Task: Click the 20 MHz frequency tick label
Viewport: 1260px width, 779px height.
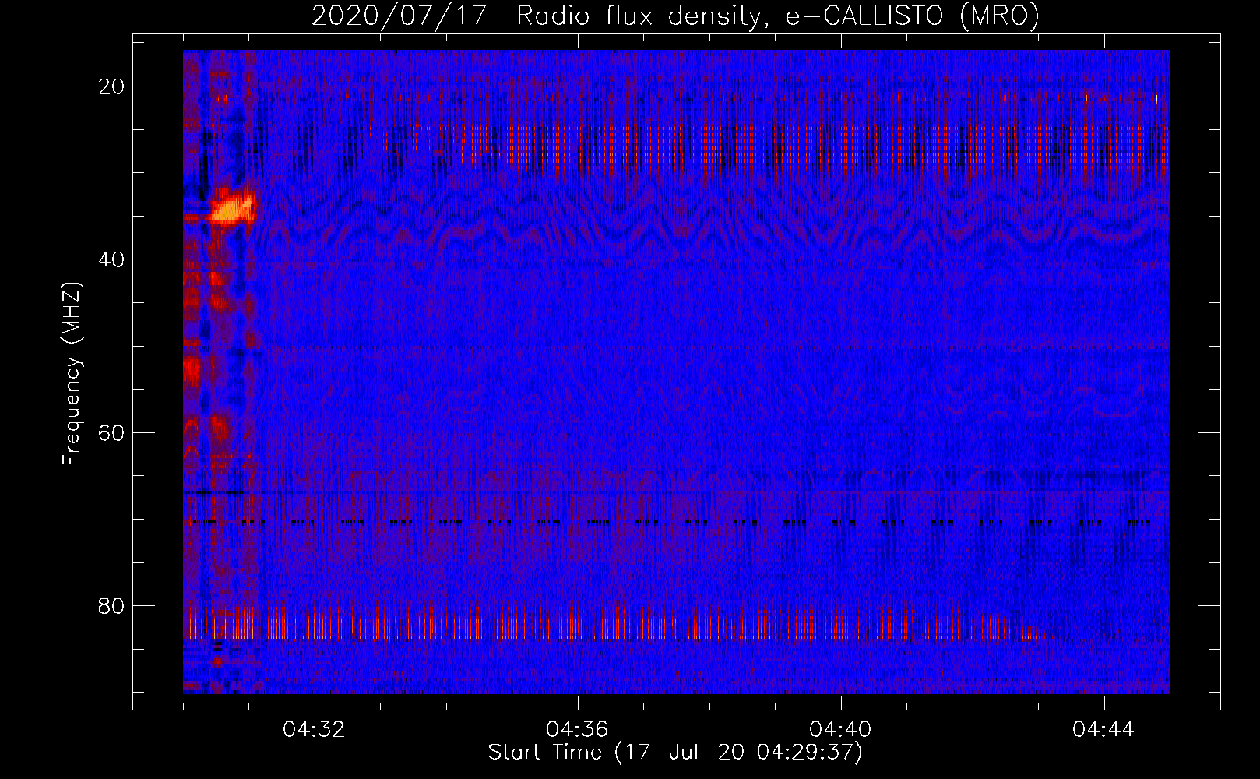Action: tap(111, 86)
